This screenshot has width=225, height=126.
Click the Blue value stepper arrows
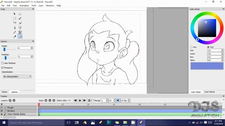tap(222, 57)
